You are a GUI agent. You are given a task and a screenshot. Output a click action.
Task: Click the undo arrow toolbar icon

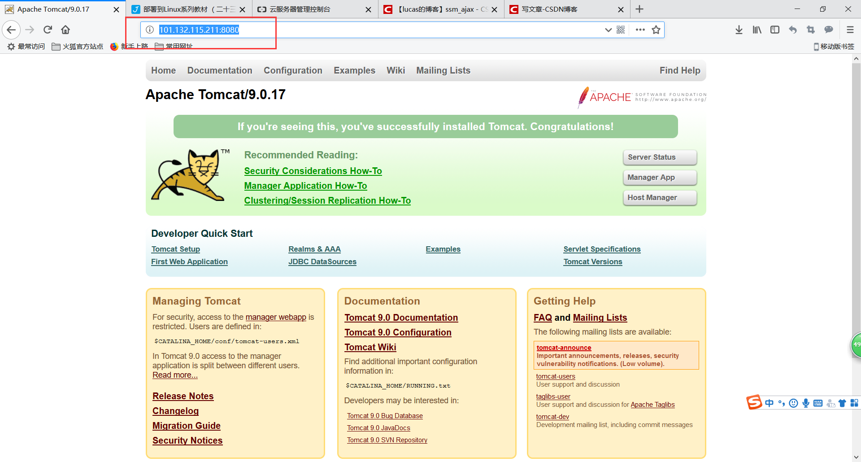point(793,30)
